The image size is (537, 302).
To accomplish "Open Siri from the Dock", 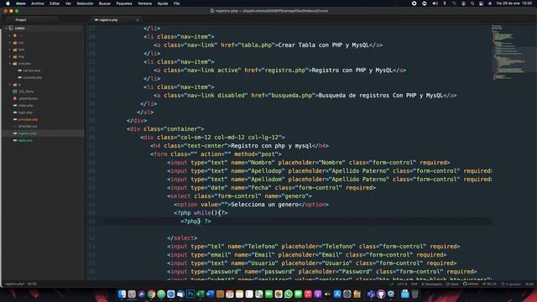I will coord(142,294).
